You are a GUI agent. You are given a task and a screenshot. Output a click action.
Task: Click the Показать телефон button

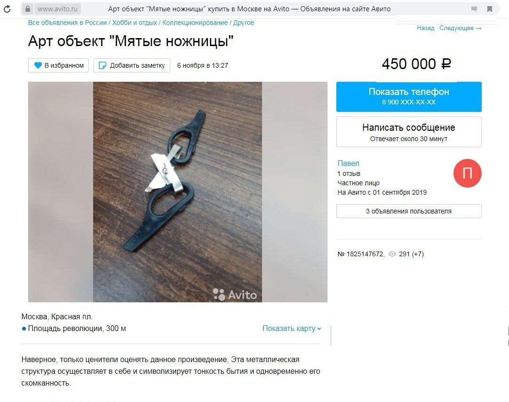409,97
